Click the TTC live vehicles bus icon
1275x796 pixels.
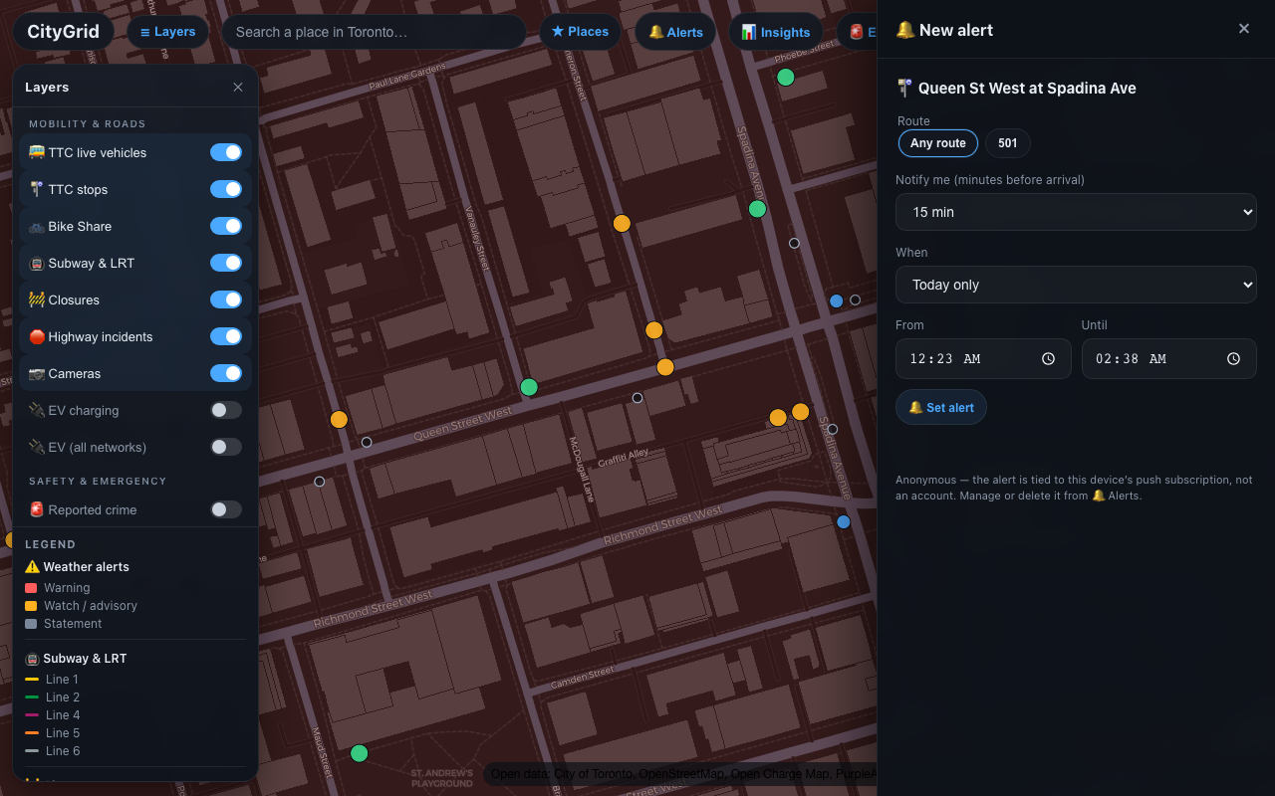pos(37,152)
